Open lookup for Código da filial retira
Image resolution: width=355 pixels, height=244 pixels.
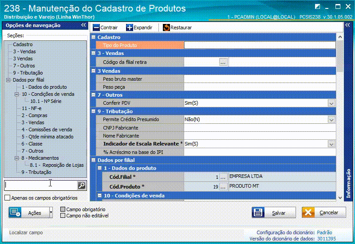tap(223, 62)
